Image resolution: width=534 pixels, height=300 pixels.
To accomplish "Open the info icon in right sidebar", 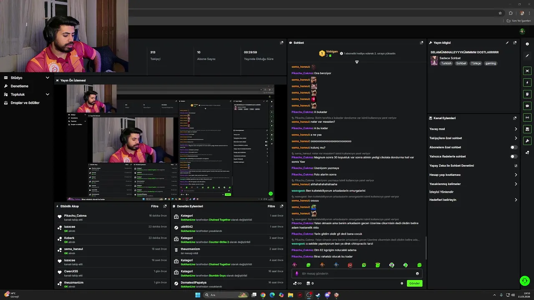I will click(x=527, y=44).
